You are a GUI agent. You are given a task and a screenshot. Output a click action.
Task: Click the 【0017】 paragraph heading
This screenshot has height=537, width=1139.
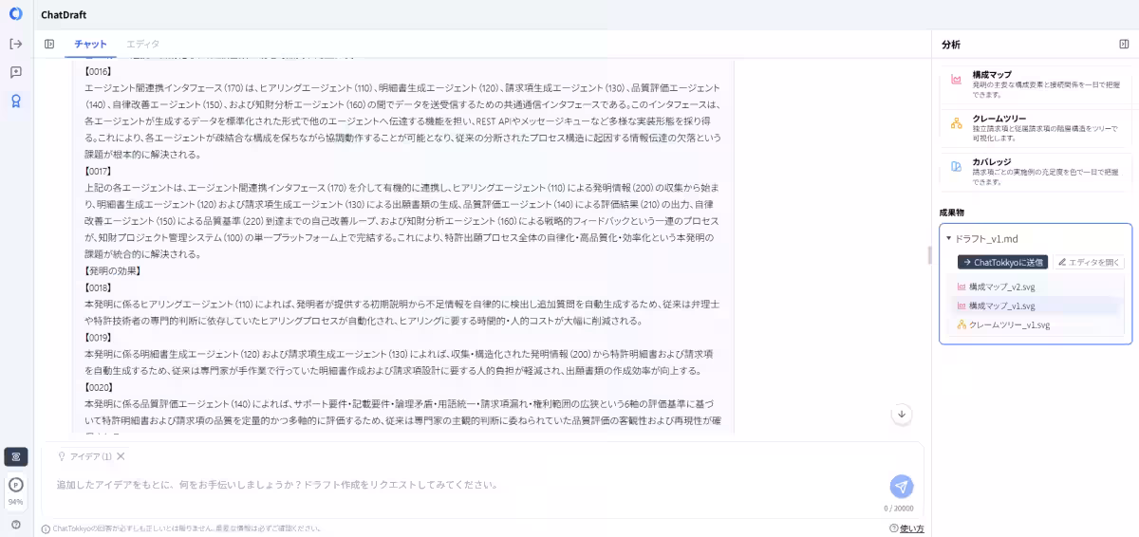pos(99,171)
